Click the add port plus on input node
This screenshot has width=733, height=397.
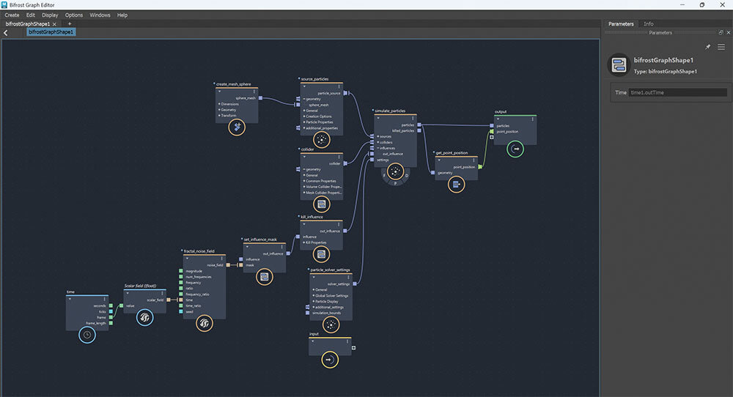click(x=354, y=347)
